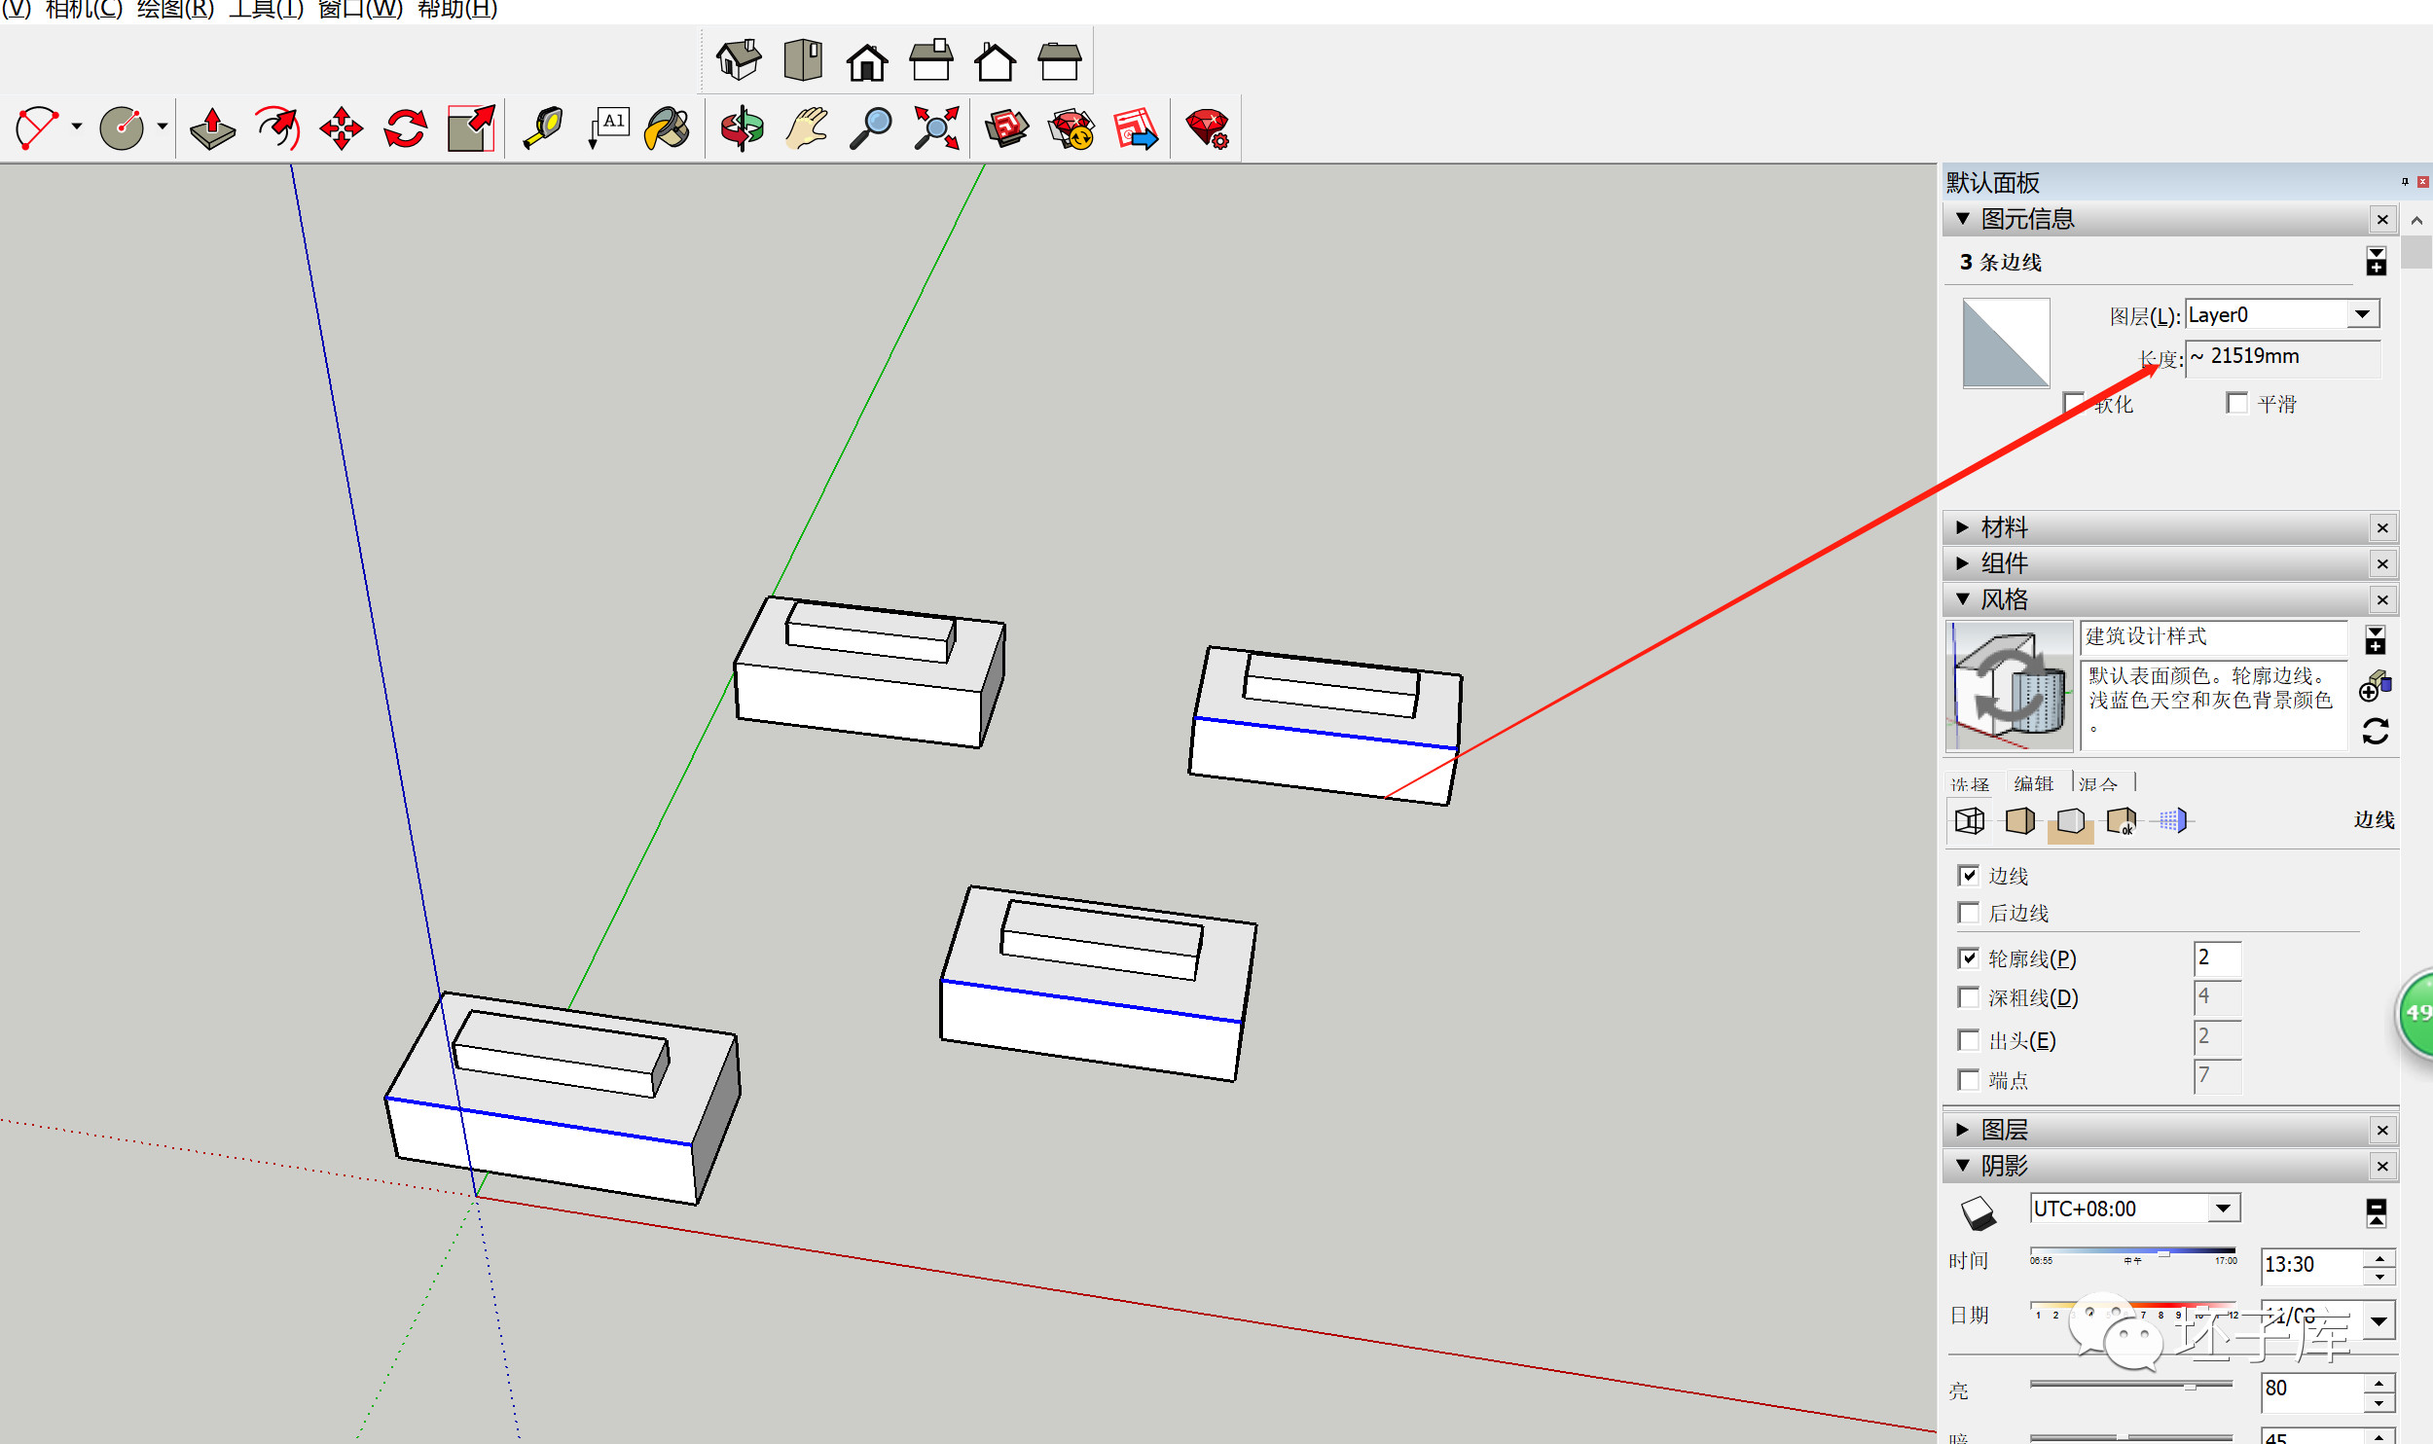Collapse the 图元信息 panel

(x=1963, y=219)
